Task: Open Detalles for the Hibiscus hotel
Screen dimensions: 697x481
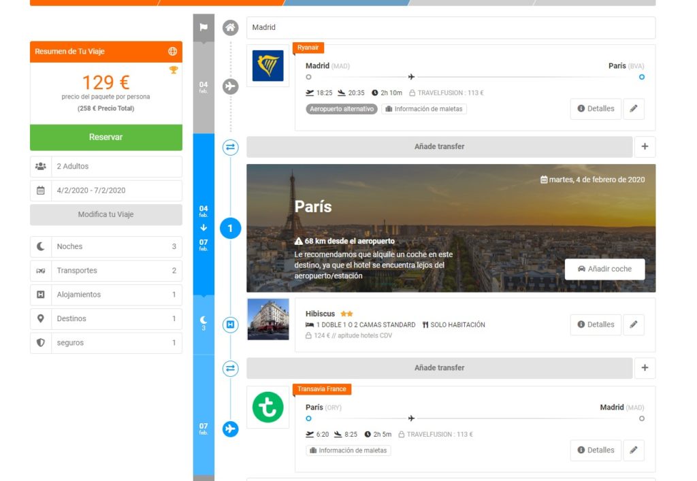Action: click(x=596, y=325)
